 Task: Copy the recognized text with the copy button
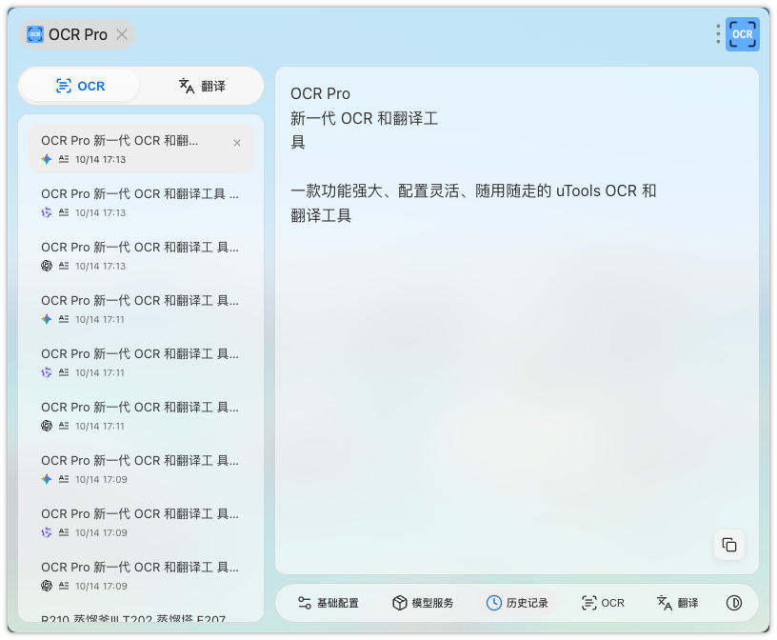click(x=729, y=545)
